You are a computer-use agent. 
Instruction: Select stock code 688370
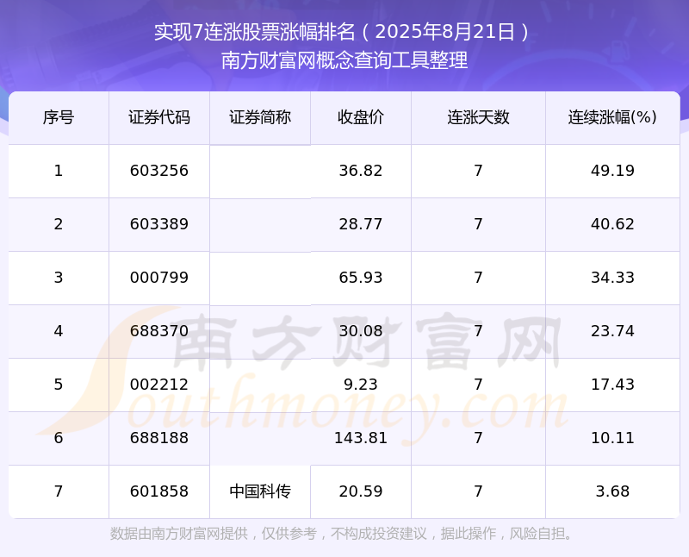click(x=159, y=331)
